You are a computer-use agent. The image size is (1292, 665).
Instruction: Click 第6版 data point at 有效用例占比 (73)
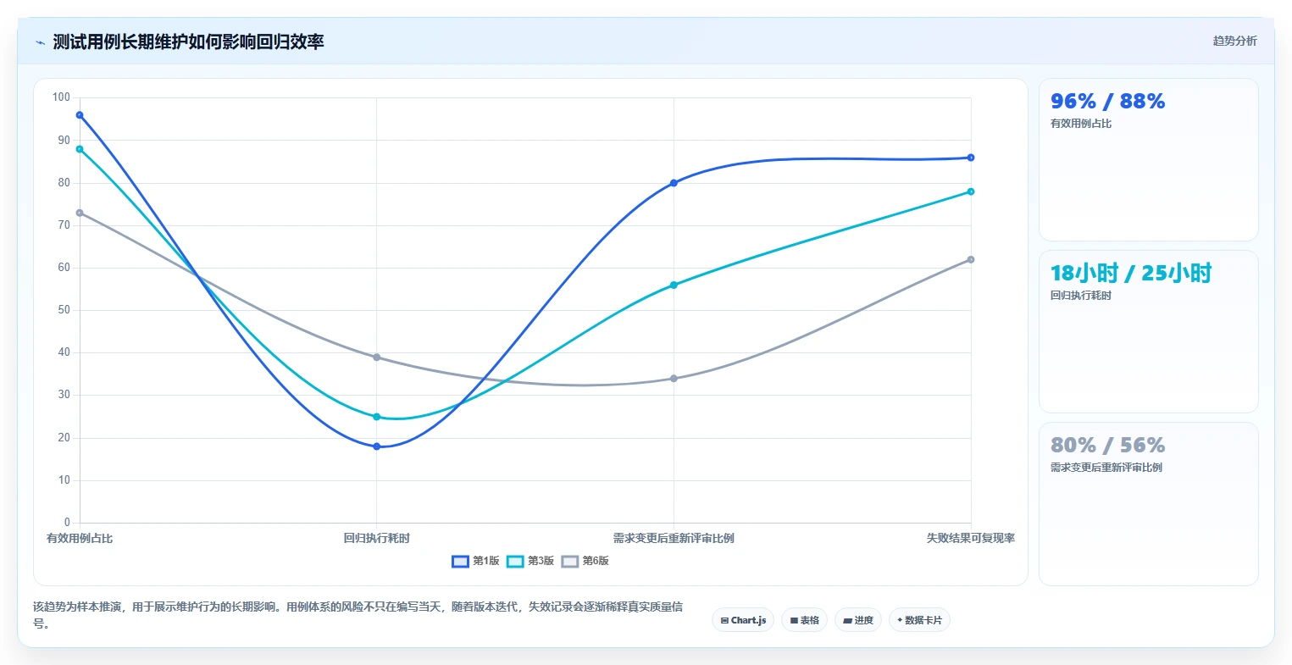pos(80,213)
